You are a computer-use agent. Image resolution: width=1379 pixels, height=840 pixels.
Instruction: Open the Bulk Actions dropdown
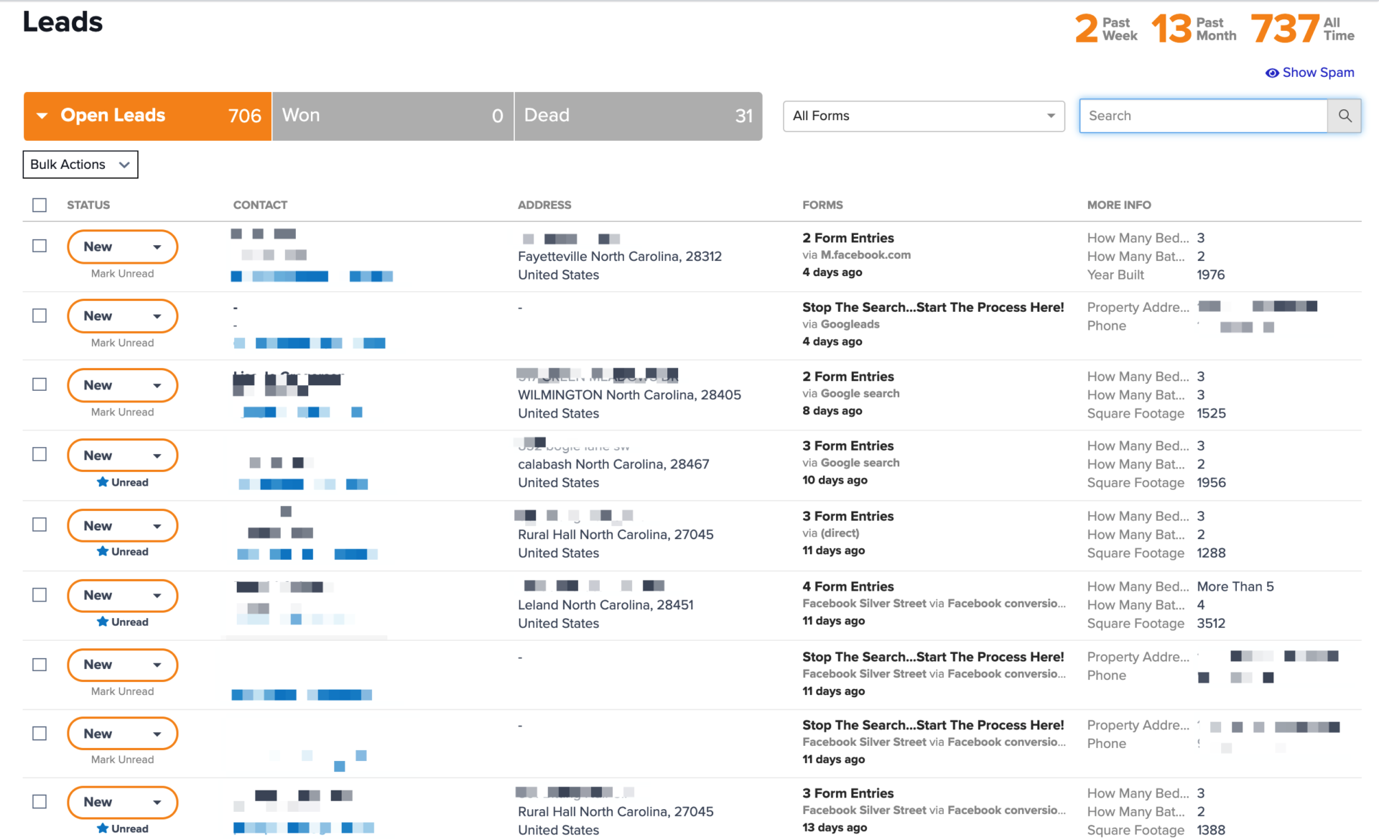coord(80,165)
